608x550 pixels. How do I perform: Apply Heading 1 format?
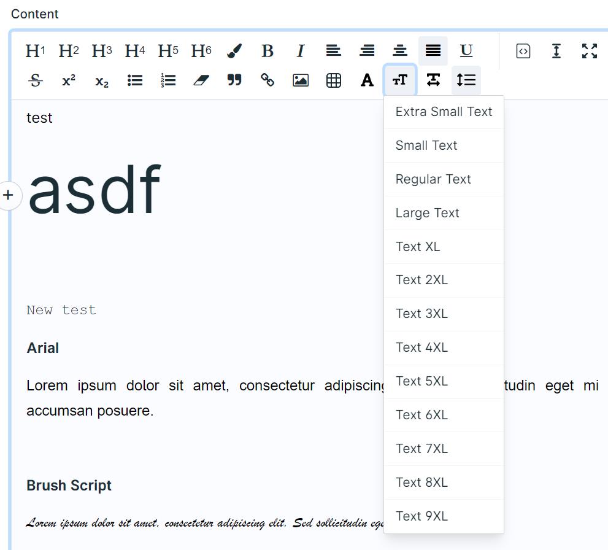(x=36, y=51)
